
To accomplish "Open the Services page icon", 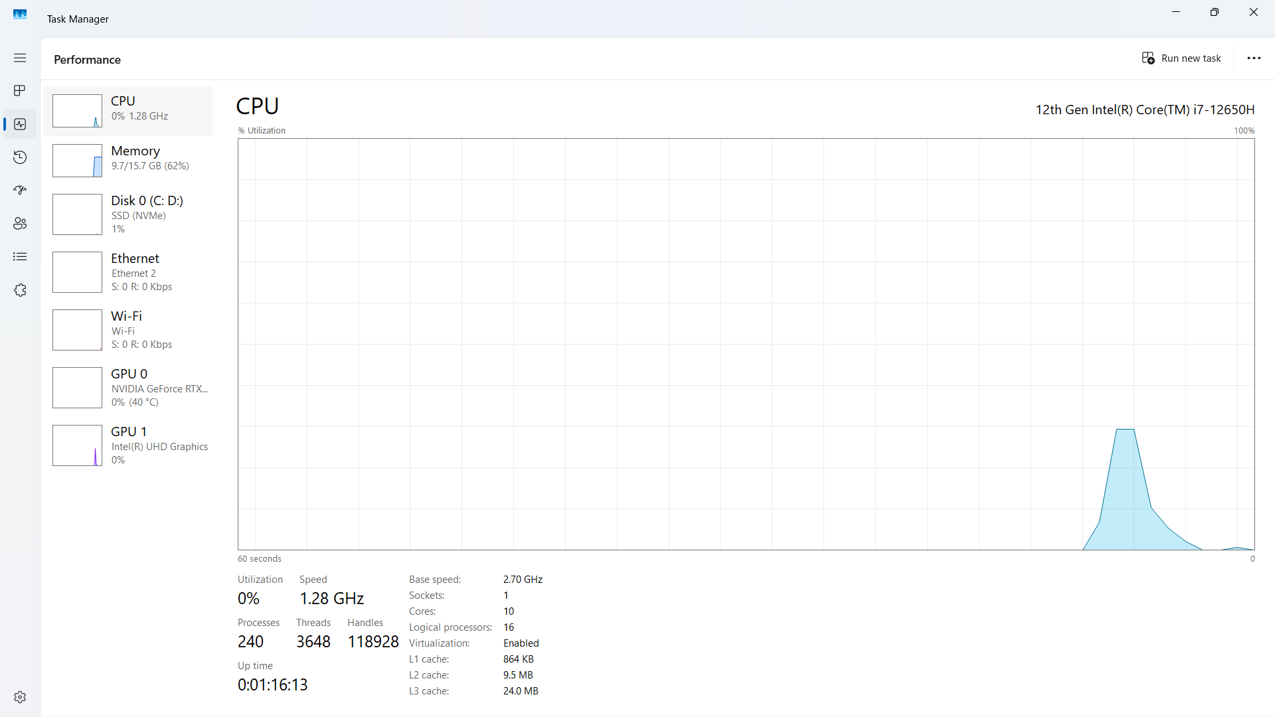I will [20, 290].
